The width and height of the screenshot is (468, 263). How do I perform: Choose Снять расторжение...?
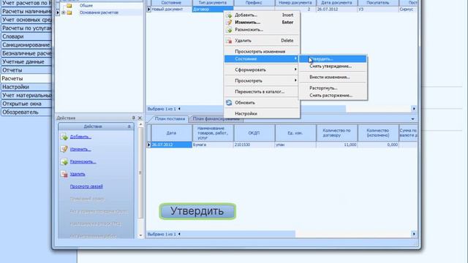point(333,96)
